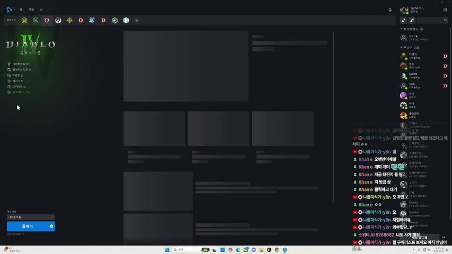Click the 샵 menu item

[x=41, y=10]
